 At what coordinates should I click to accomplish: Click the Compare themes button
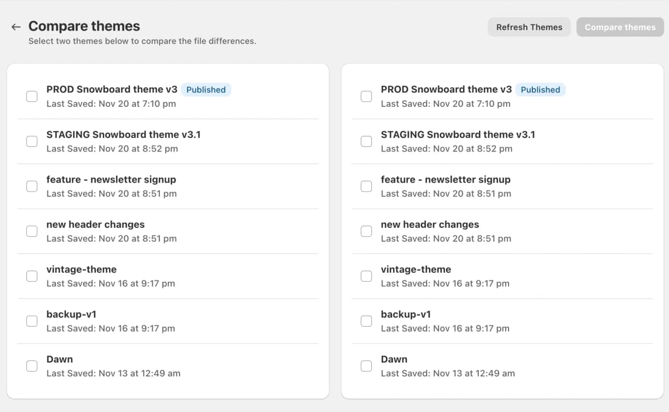point(620,27)
